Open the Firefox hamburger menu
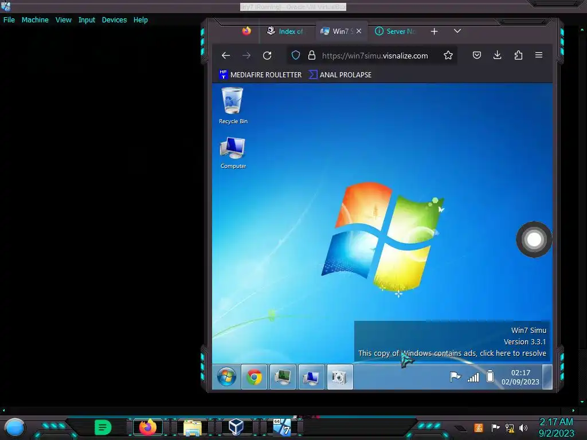Viewport: 587px width, 440px height. 539,56
